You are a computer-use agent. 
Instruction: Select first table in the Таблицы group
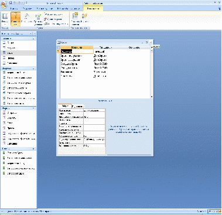pyautogui.click(x=18, y=43)
